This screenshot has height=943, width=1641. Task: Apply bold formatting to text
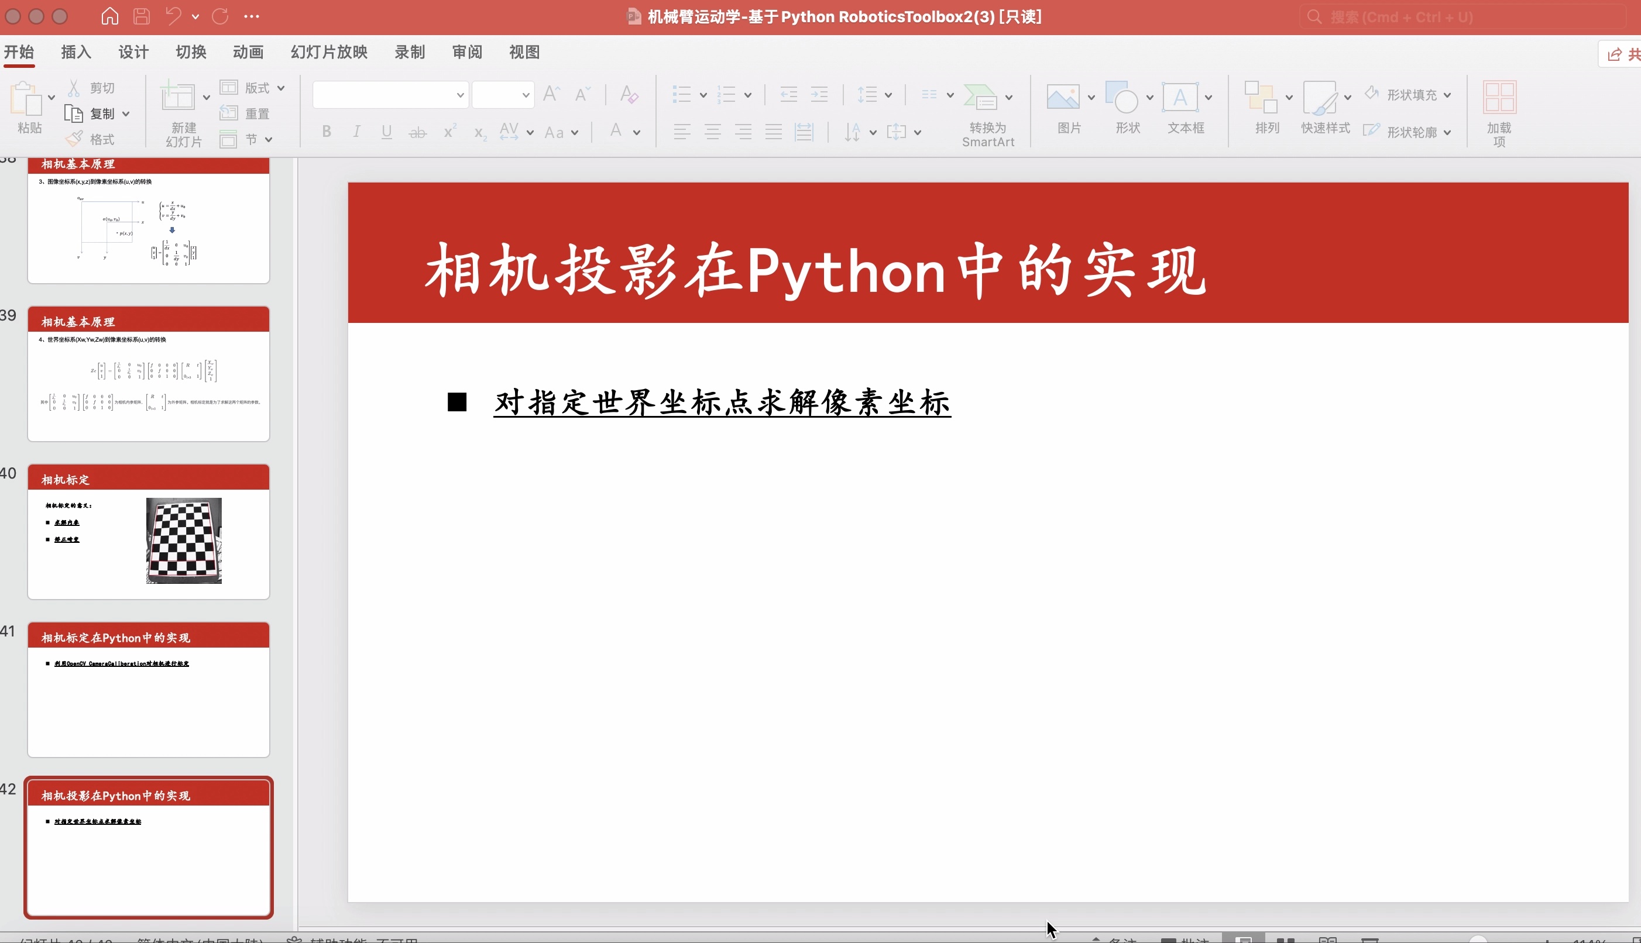[x=327, y=132]
